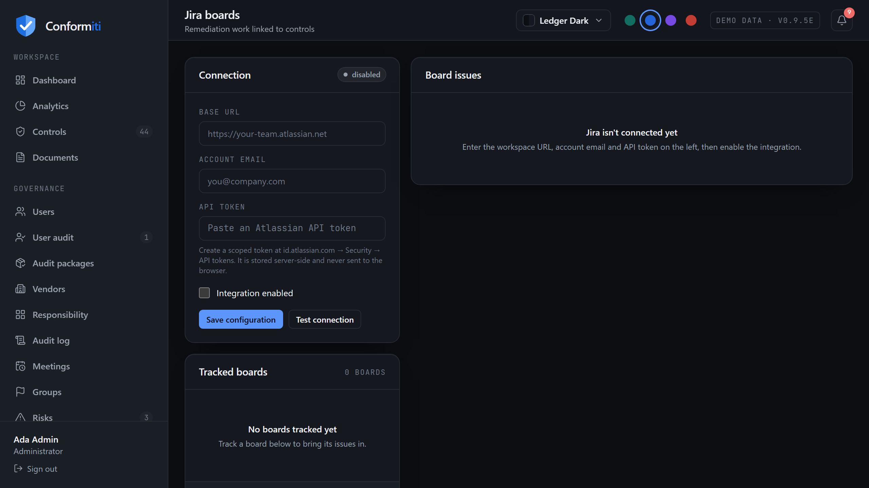Click 'Remediation work linked to controls' subtitle
The width and height of the screenshot is (869, 488).
(249, 29)
